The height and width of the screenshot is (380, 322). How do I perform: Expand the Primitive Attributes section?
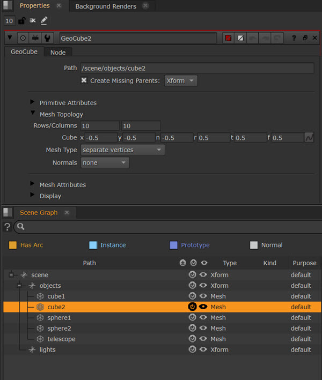[x=33, y=103]
